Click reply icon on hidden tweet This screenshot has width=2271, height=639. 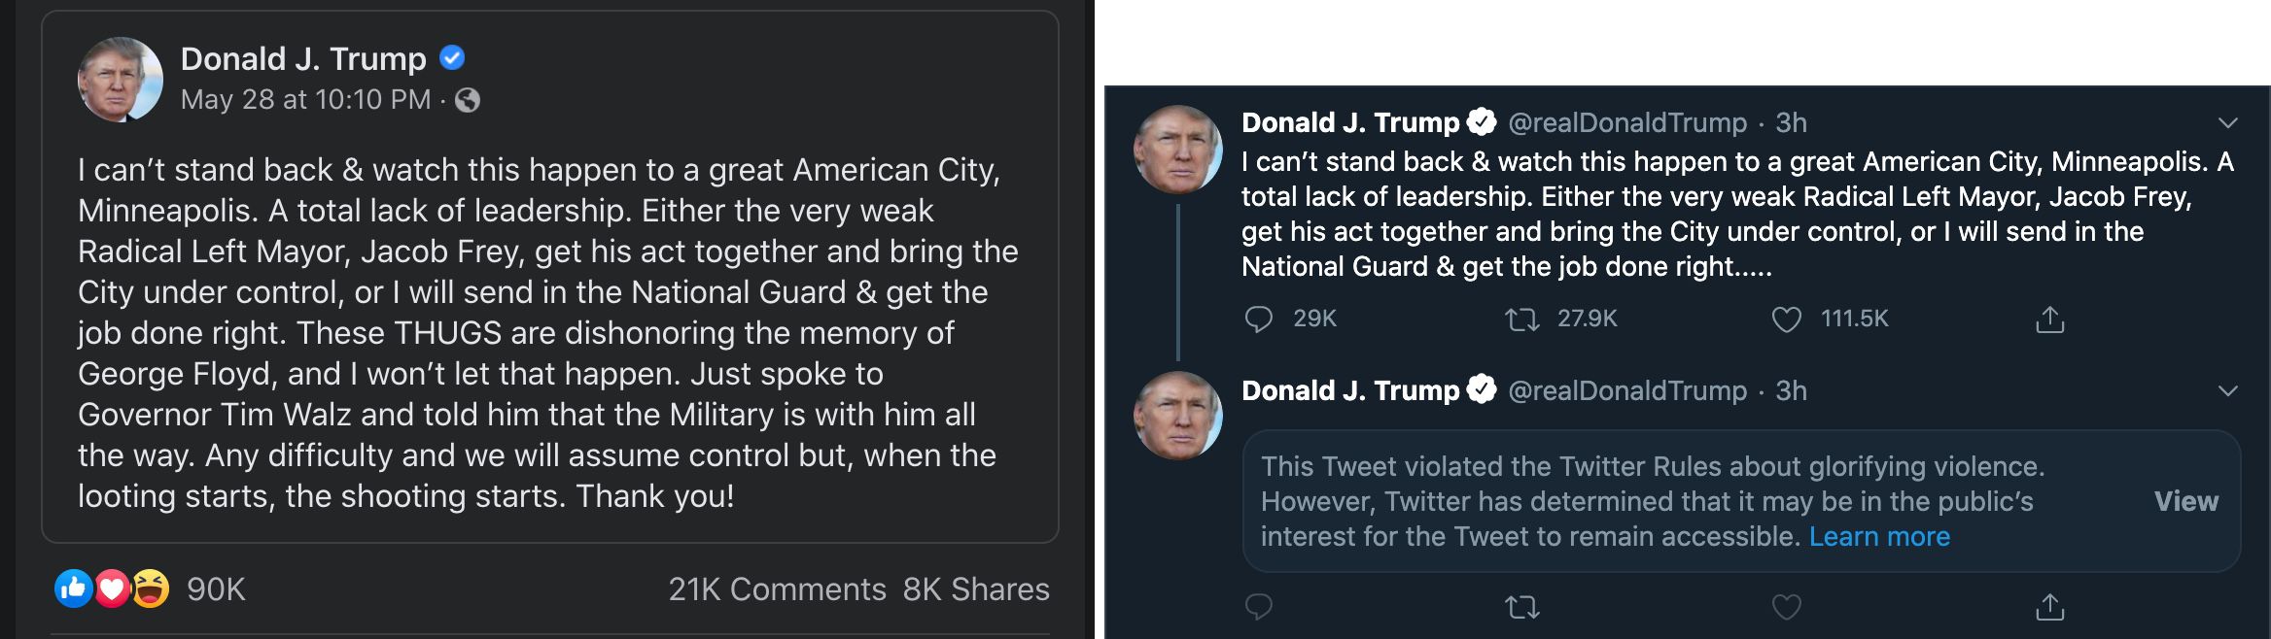(1259, 607)
